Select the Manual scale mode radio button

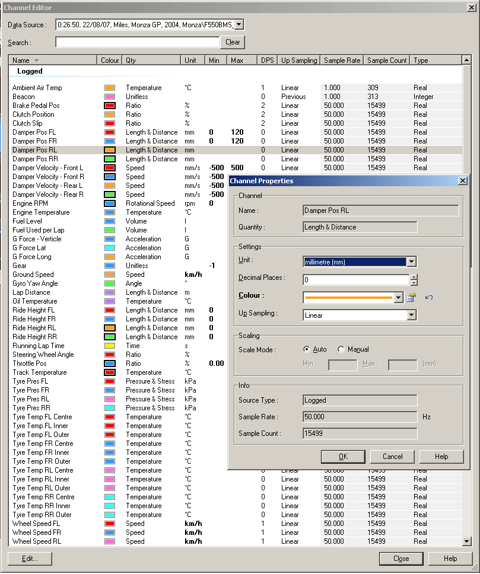(341, 349)
